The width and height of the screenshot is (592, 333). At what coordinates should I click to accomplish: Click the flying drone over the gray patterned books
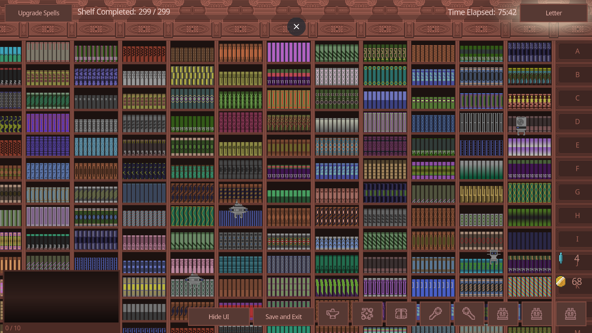(x=194, y=279)
